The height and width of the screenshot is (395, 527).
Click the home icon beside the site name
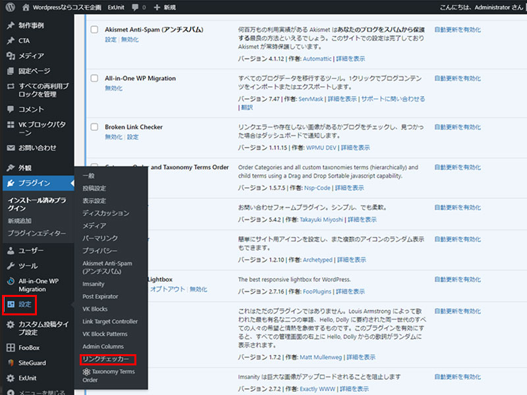coord(26,7)
